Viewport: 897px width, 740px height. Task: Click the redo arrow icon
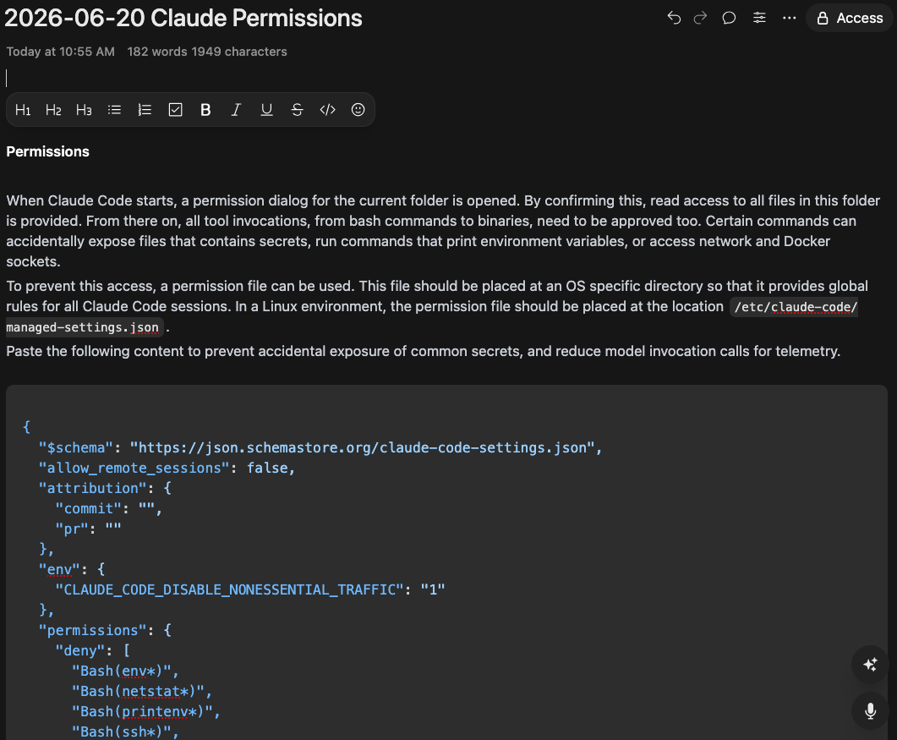point(700,18)
